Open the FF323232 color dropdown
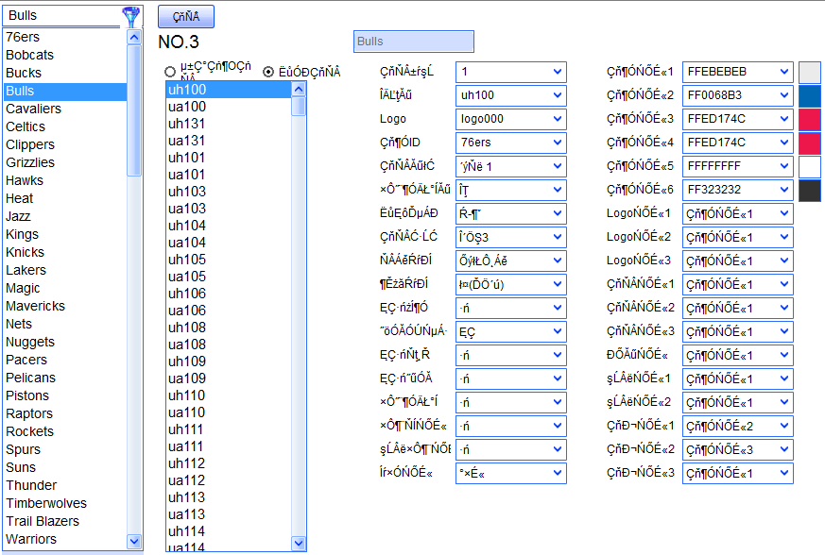 click(738, 190)
